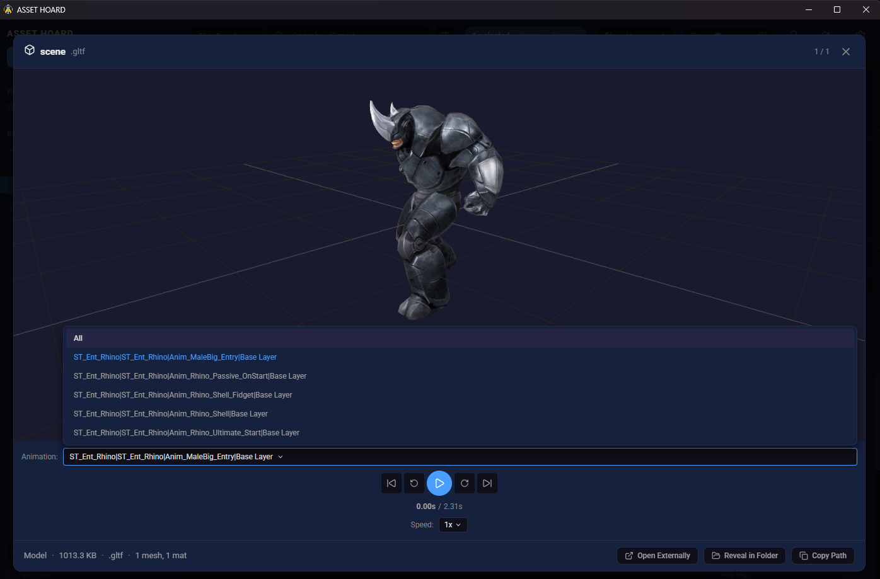The height and width of the screenshot is (579, 880).
Task: Step the animation forward one frame
Action: click(465, 483)
